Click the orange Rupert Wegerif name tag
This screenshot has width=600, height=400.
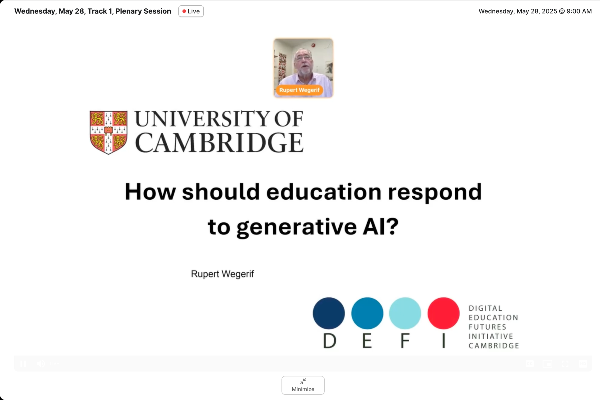(x=299, y=90)
